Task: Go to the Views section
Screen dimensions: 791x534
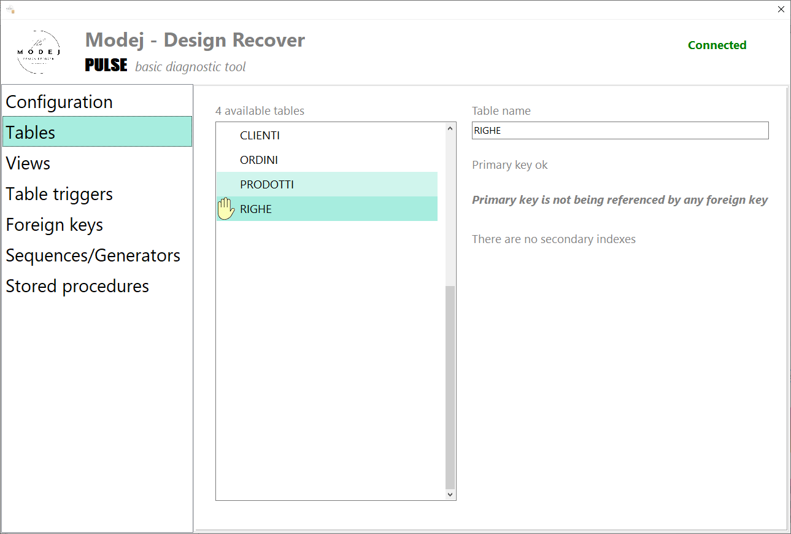Action: [x=97, y=163]
